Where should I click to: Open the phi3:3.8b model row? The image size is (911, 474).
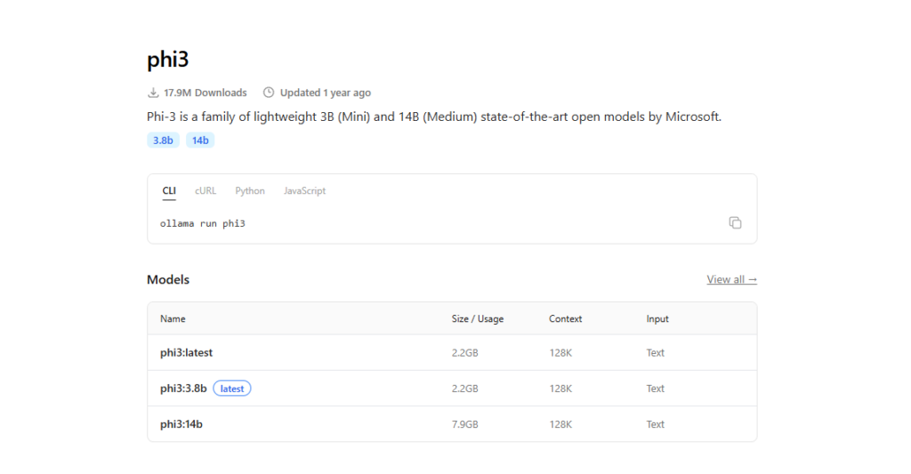click(452, 388)
